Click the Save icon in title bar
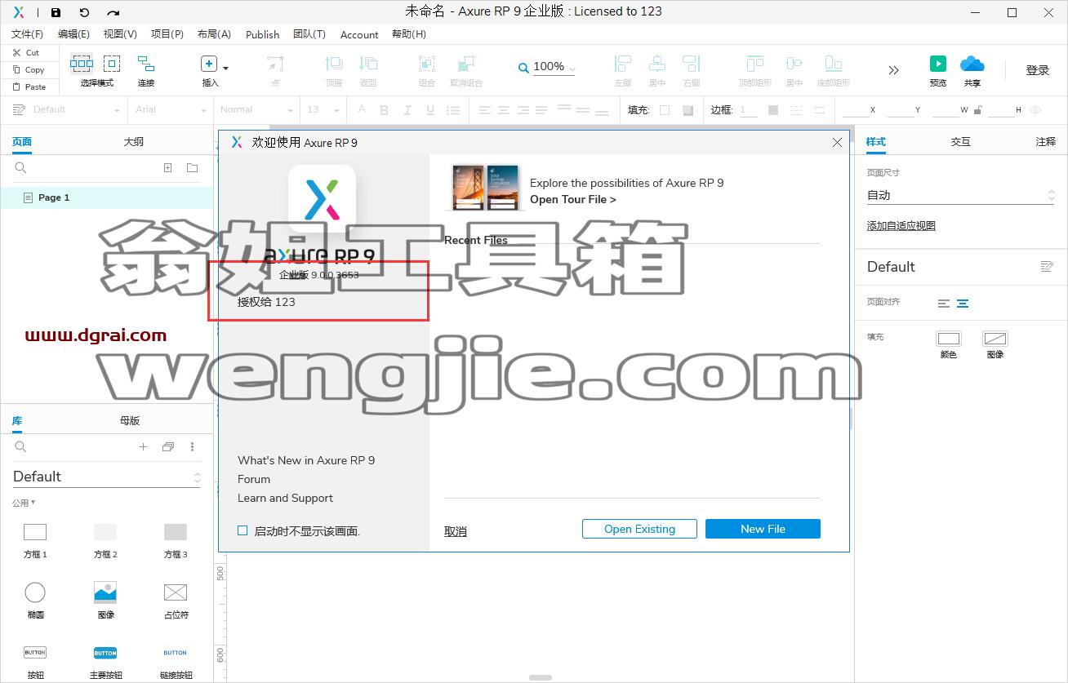Screen dimensions: 1068x683 click(56, 12)
